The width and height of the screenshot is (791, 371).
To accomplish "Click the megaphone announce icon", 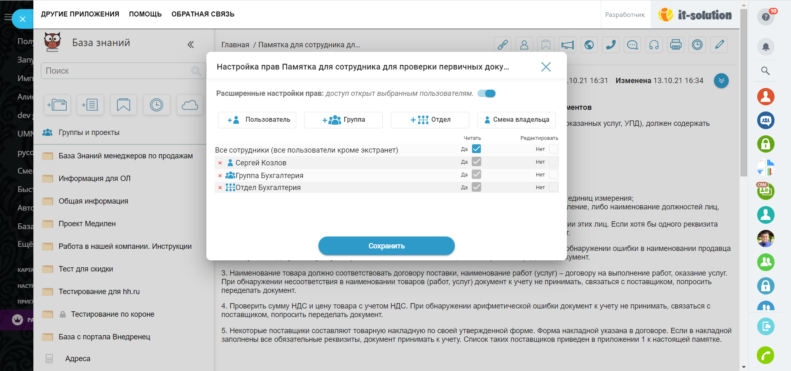I will tap(568, 45).
